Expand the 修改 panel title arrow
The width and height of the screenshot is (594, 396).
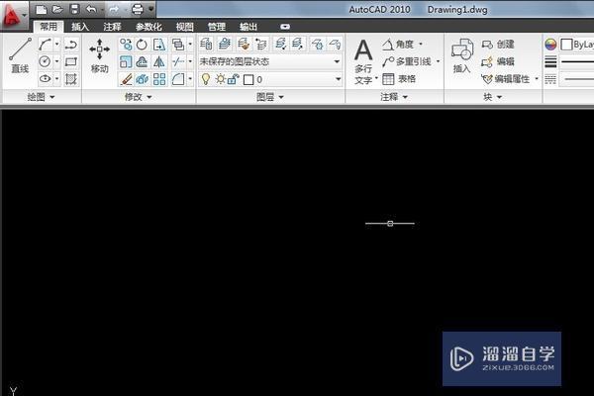point(149,97)
